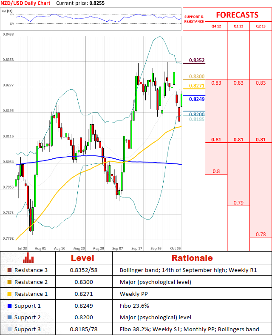Click the Resistance 1 yellow swatch
This screenshot has width=272, height=335.
[10, 294]
